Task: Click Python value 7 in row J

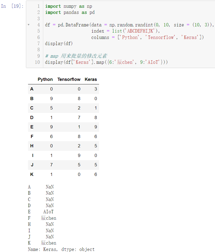Action: pyautogui.click(x=51, y=165)
